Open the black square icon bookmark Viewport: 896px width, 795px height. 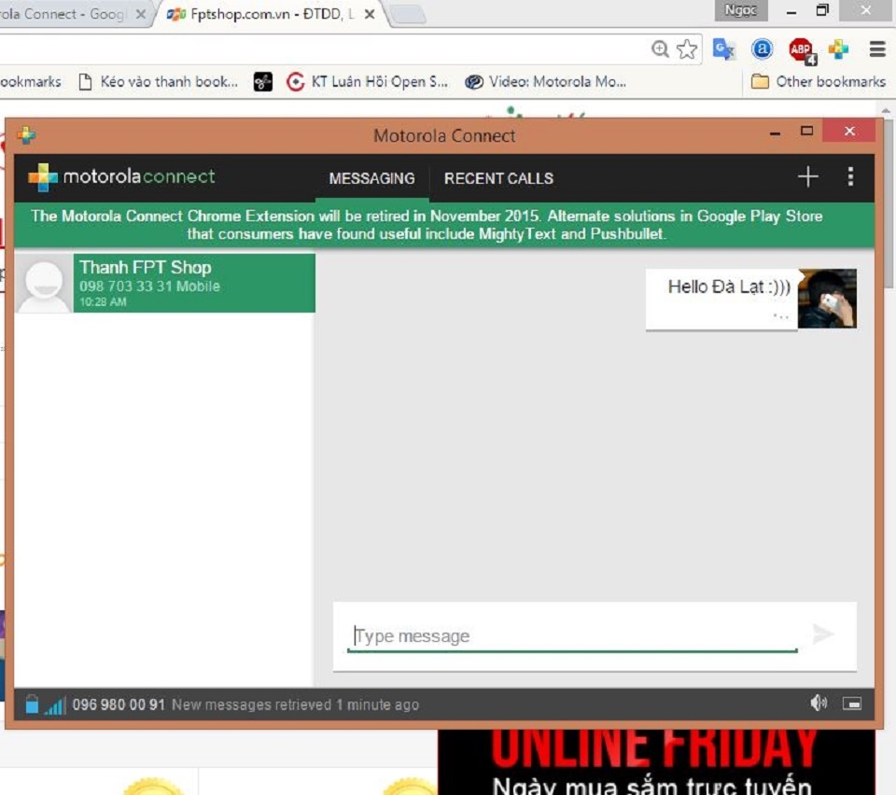(x=263, y=82)
